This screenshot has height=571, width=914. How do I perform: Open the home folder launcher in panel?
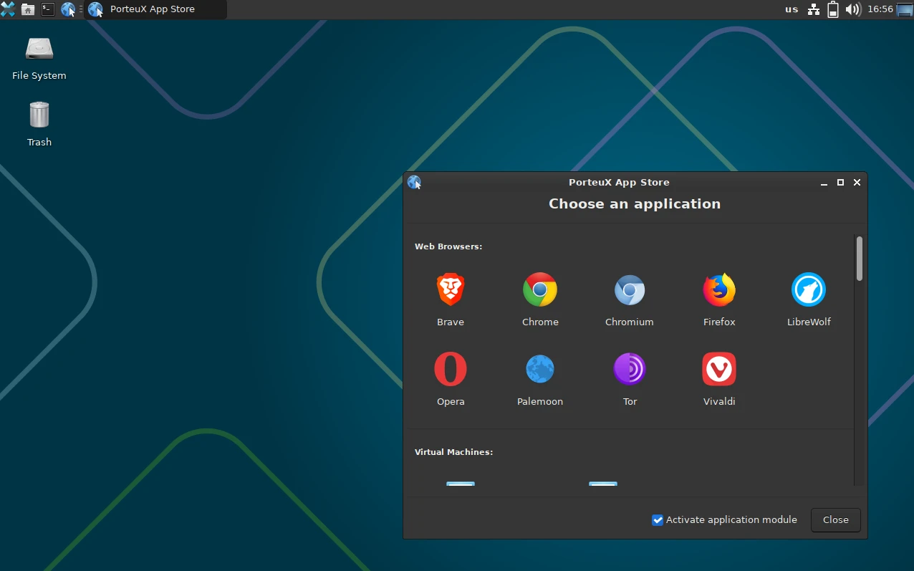(x=28, y=9)
